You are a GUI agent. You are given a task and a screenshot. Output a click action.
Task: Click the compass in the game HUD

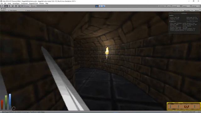(184, 106)
